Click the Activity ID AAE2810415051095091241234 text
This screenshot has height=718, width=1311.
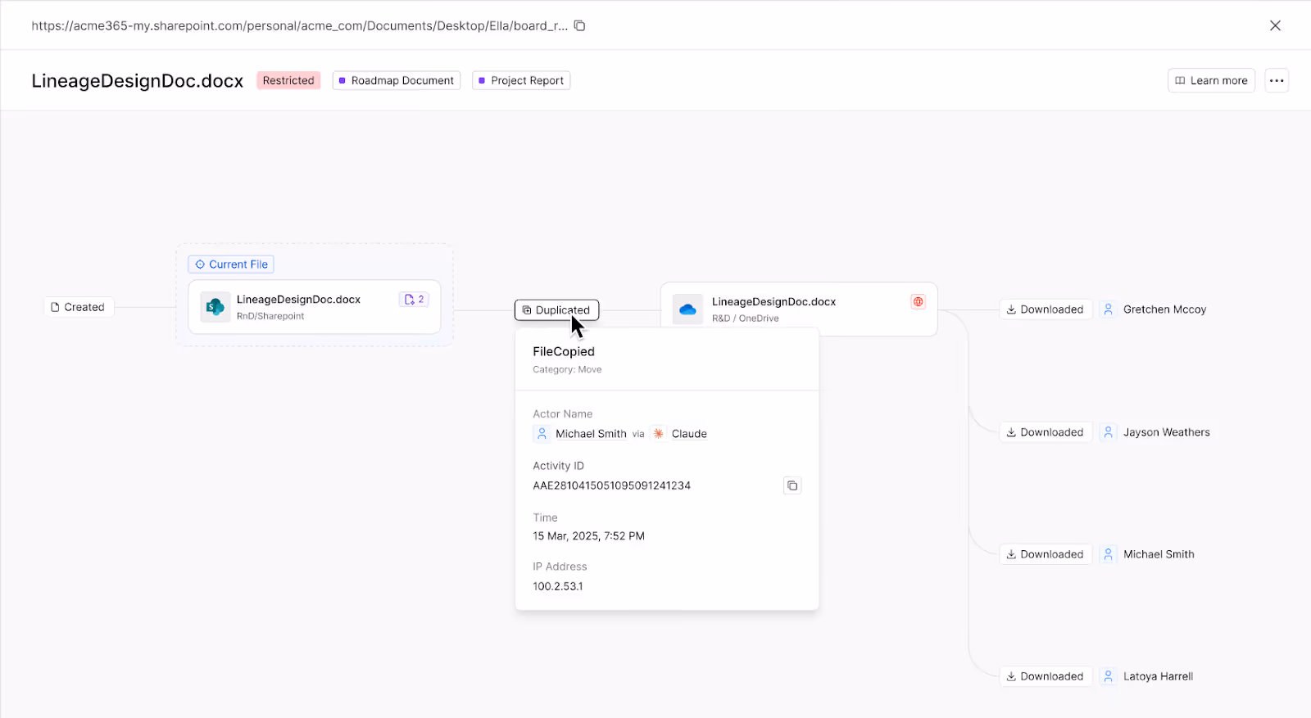point(611,485)
